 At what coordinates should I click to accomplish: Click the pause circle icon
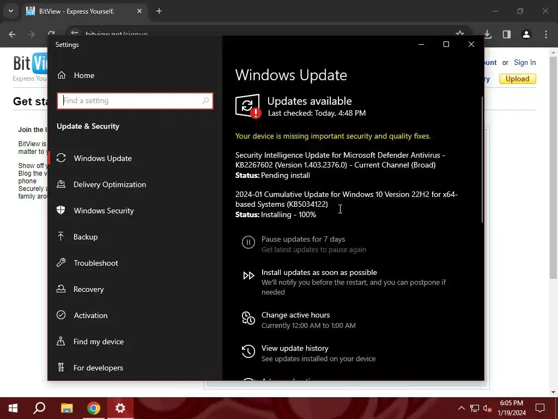tap(248, 242)
